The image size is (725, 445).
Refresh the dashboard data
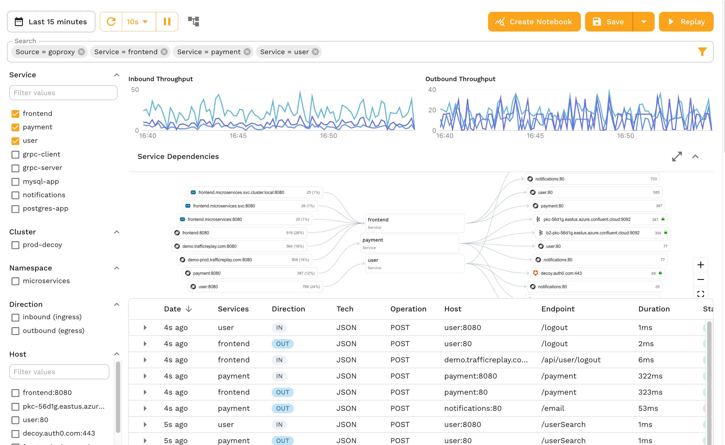point(111,22)
